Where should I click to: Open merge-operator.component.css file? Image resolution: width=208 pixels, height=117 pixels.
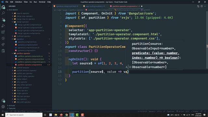click(x=29, y=25)
